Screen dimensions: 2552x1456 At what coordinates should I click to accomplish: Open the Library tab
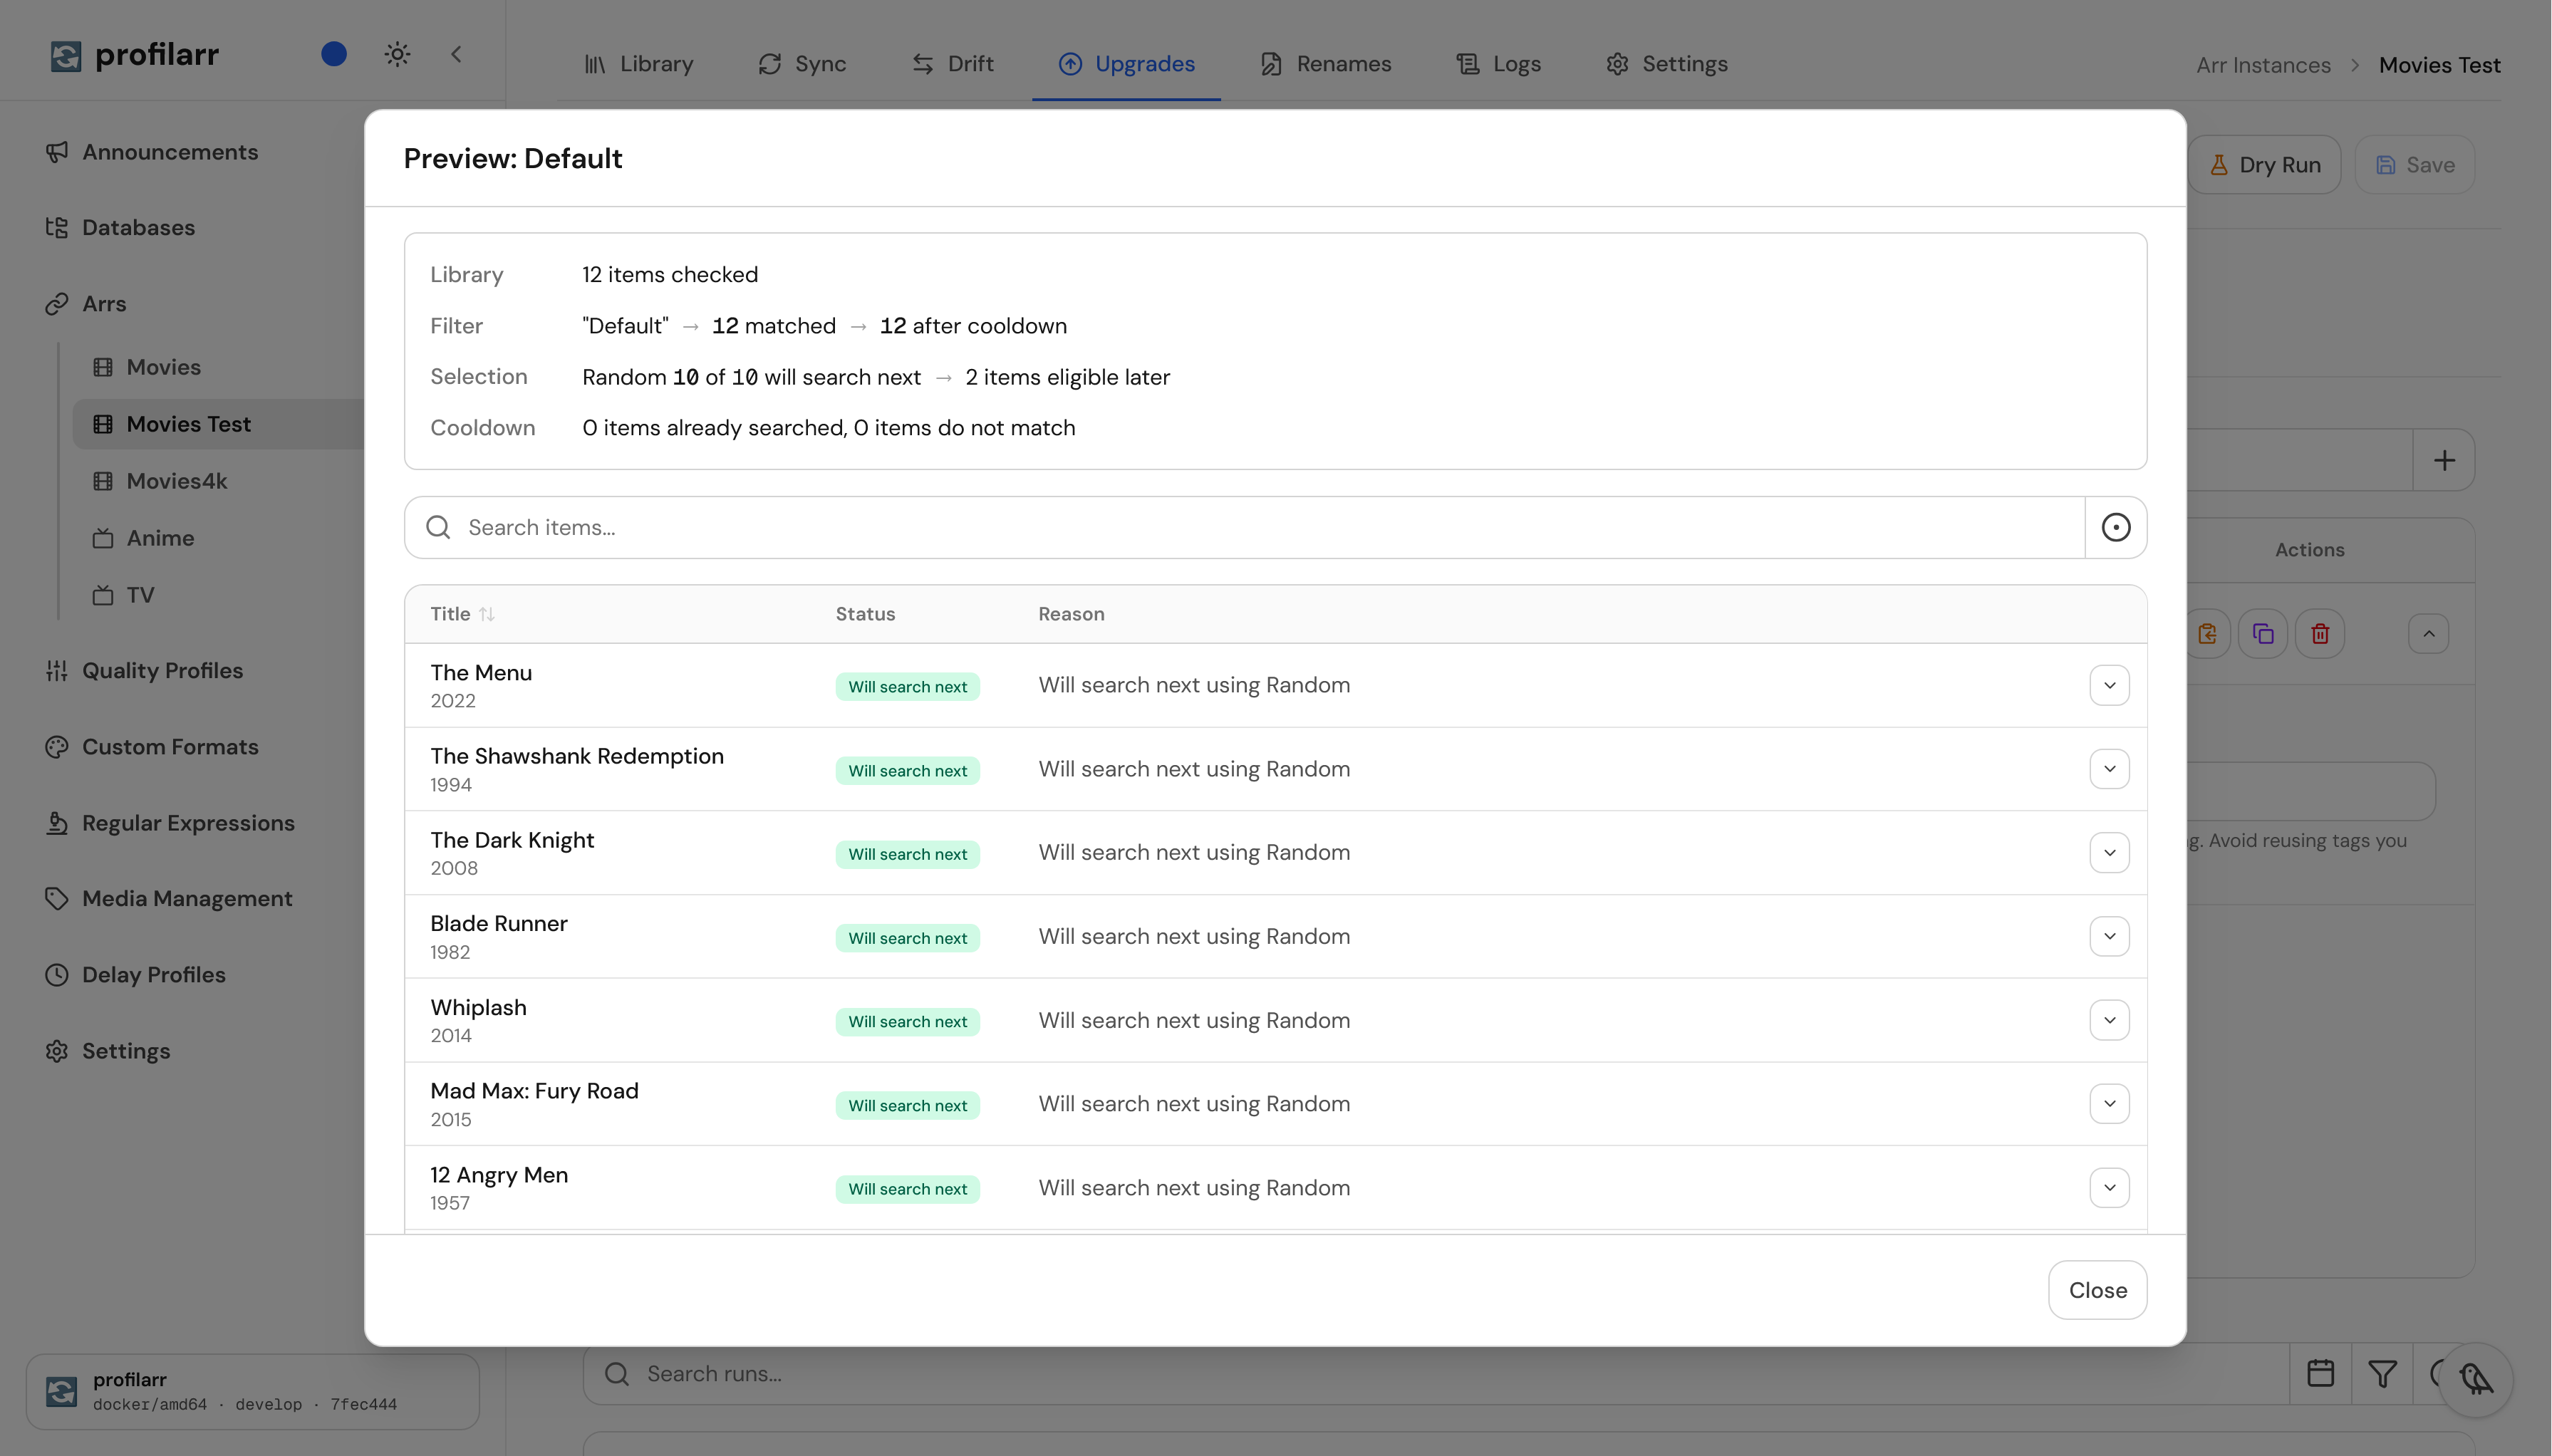[x=638, y=64]
